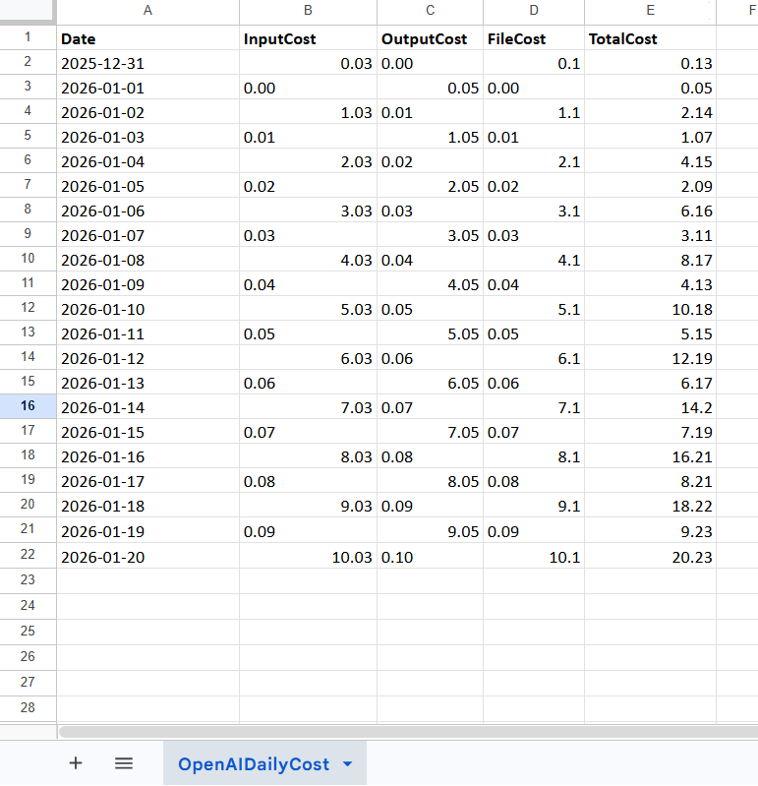Select TotalCost value 4.13
This screenshot has height=786, width=758.
pyautogui.click(x=650, y=284)
